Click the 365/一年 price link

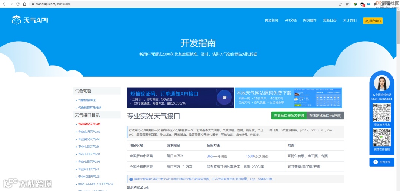click(x=217, y=156)
